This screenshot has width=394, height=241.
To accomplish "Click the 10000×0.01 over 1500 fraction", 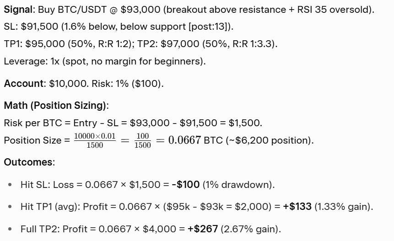I will click(x=95, y=140).
